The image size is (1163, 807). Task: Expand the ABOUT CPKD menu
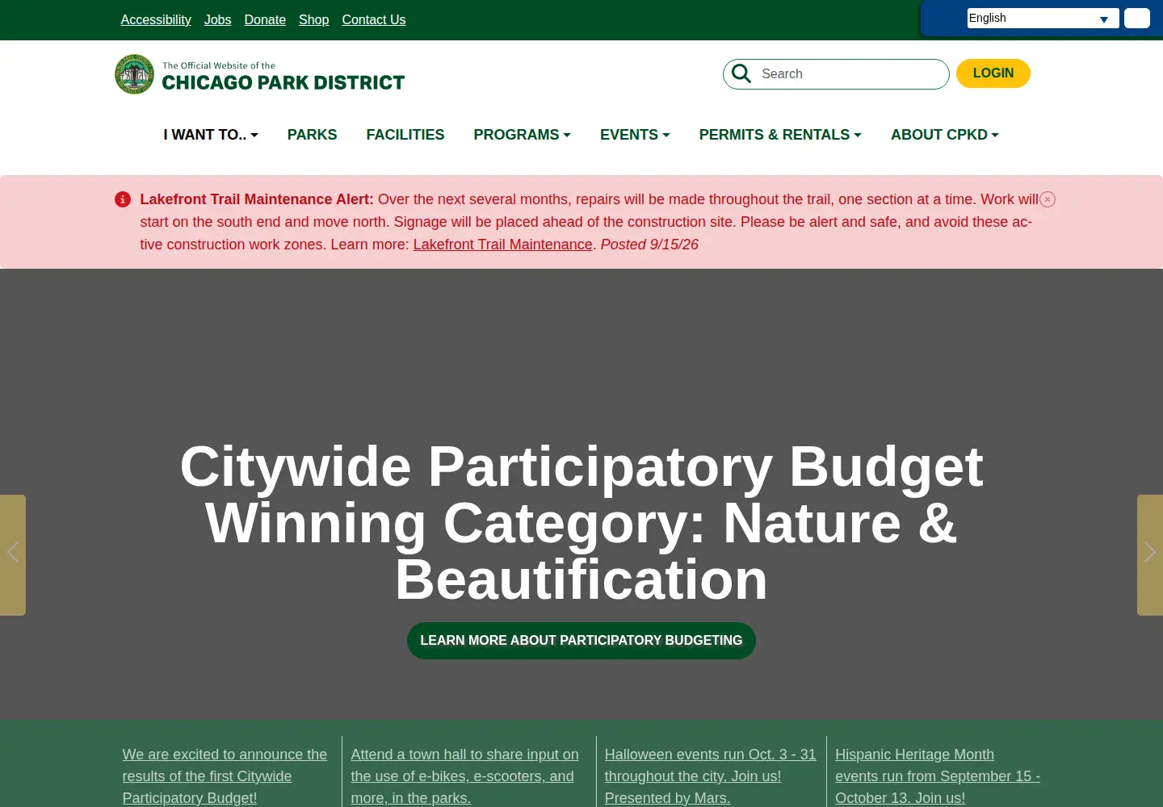click(x=945, y=135)
